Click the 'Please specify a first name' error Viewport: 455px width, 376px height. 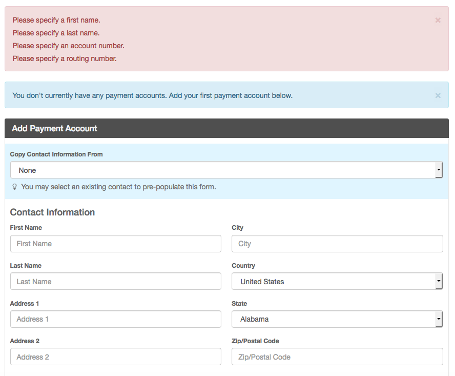[x=56, y=20]
